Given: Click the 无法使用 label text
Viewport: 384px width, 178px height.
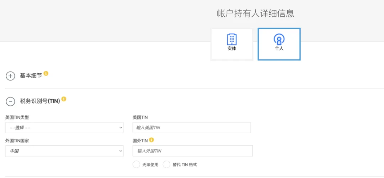Looking at the screenshot, I should [x=151, y=165].
